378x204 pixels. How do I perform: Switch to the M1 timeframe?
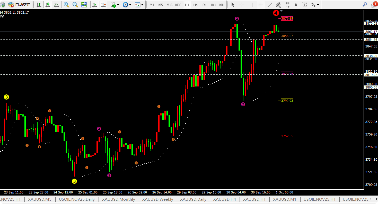152,5
